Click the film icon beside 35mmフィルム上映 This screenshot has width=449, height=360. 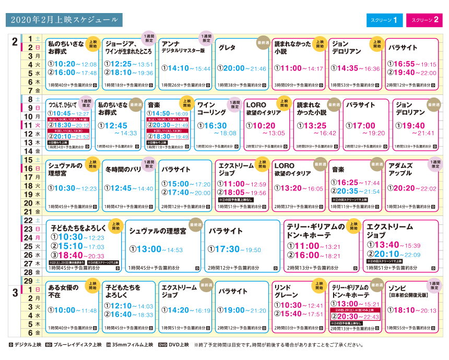click(x=109, y=345)
